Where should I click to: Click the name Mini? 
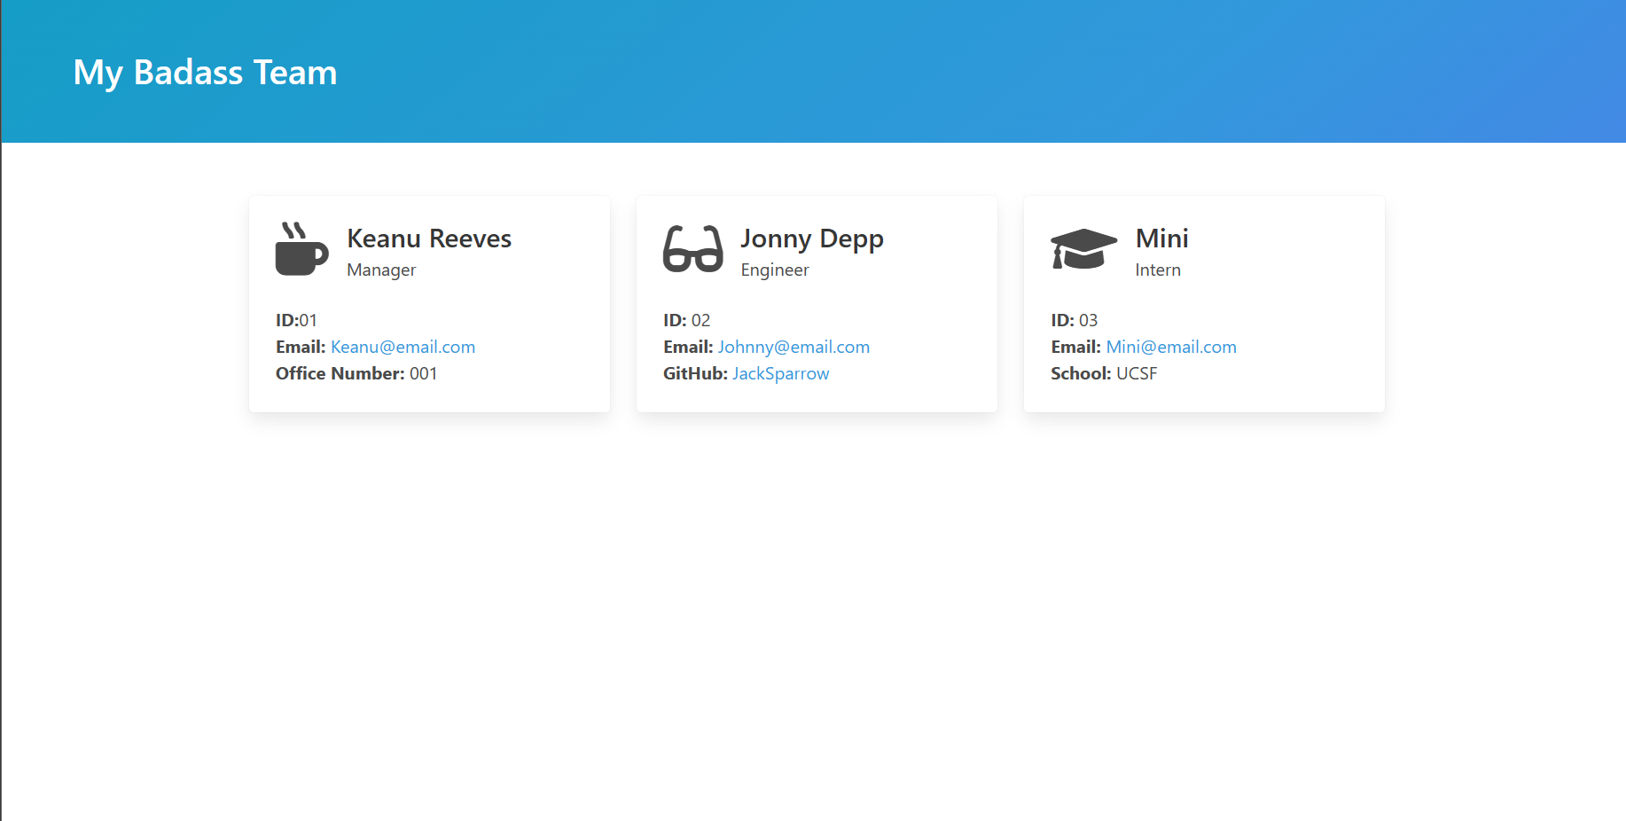[x=1162, y=238]
